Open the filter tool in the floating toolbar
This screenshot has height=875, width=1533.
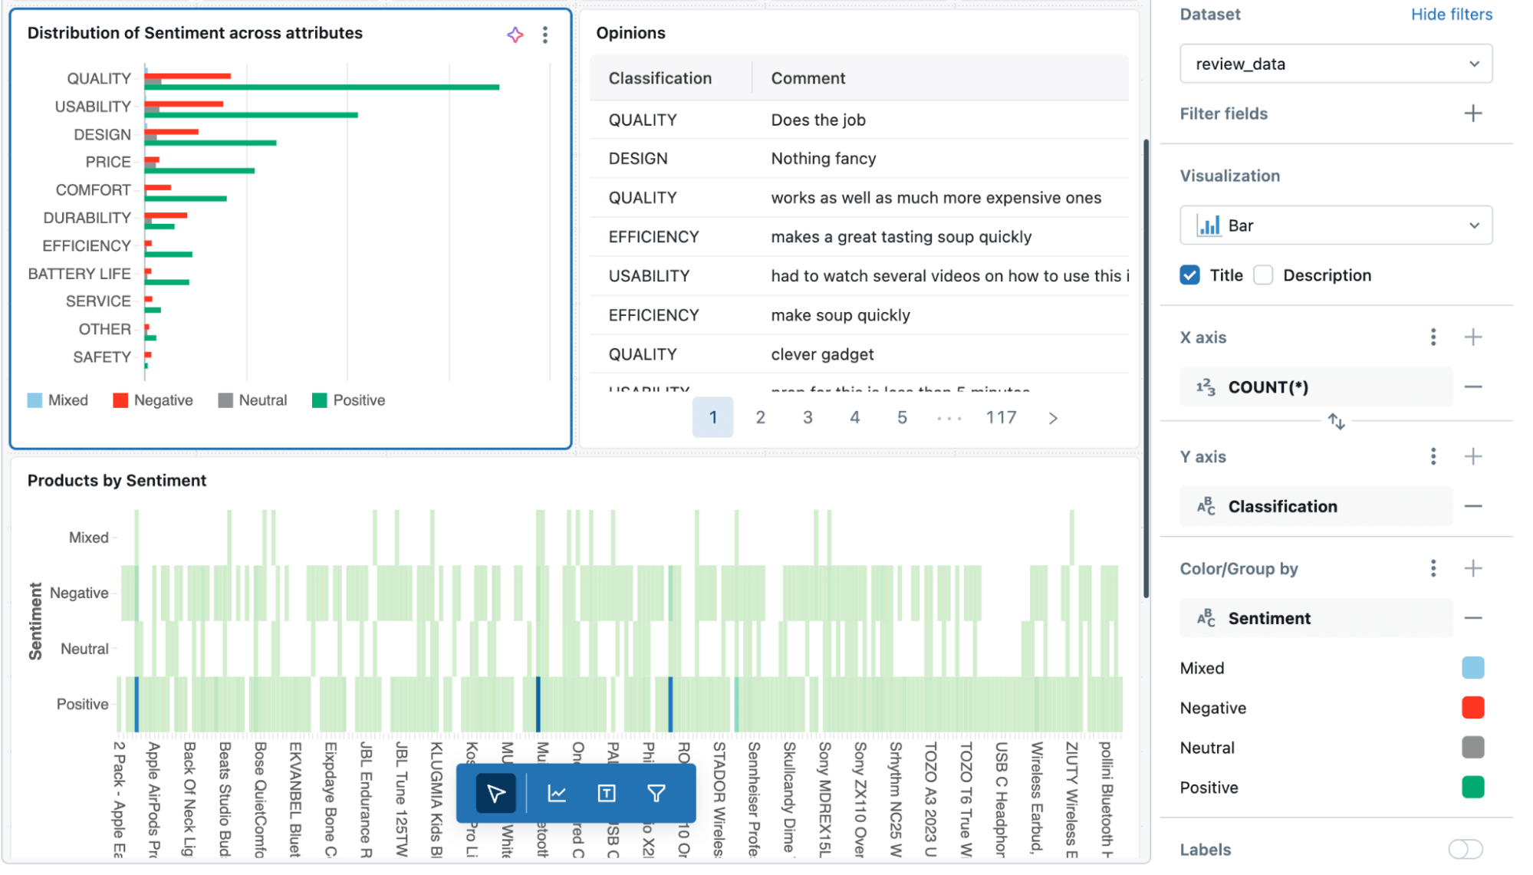[x=656, y=793]
